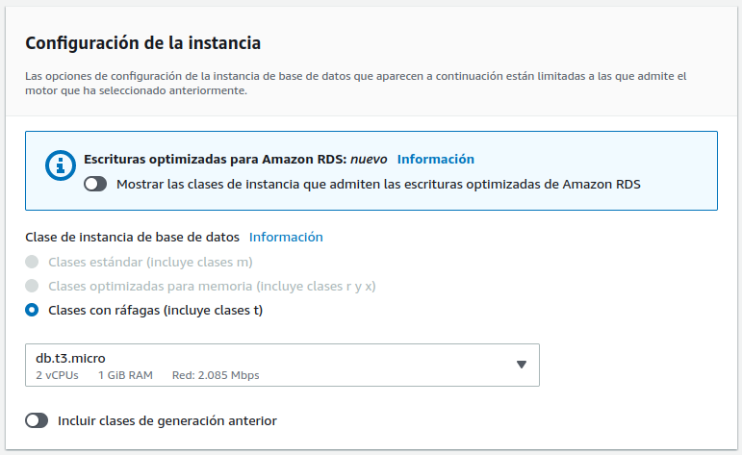Open Información link beside Clase de instancia

[286, 237]
